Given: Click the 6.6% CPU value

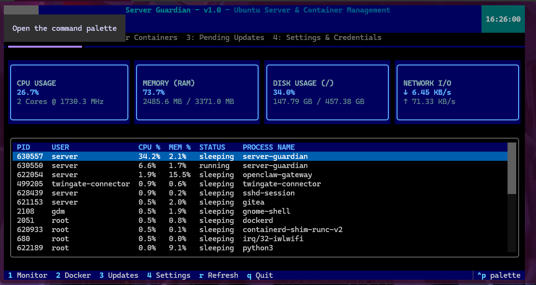Looking at the screenshot, I should pos(147,166).
